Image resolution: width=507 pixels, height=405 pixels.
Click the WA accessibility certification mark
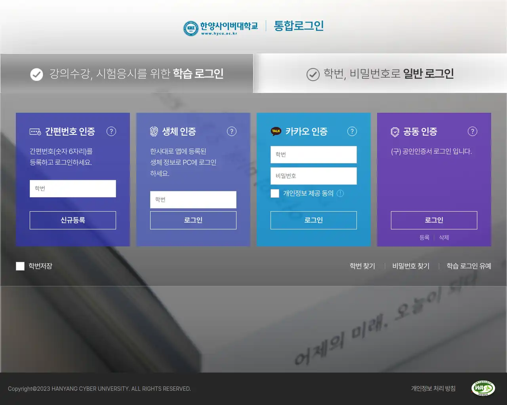click(482, 388)
